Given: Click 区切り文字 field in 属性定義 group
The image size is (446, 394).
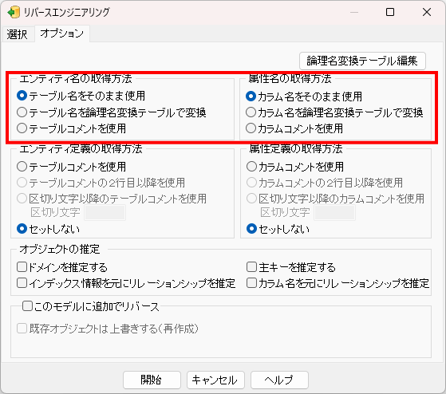Looking at the screenshot, I should tap(335, 212).
